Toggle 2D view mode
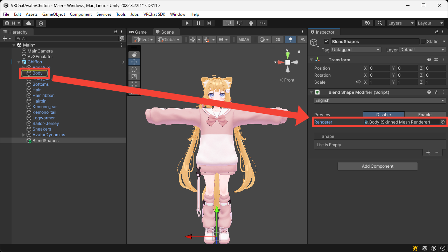This screenshot has height=252, width=448. tap(278, 40)
